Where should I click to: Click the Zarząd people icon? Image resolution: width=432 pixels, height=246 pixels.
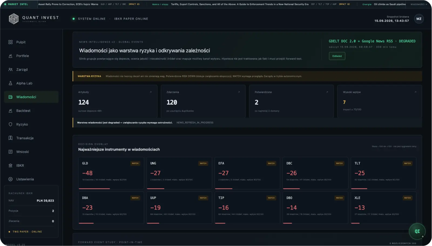pyautogui.click(x=11, y=70)
